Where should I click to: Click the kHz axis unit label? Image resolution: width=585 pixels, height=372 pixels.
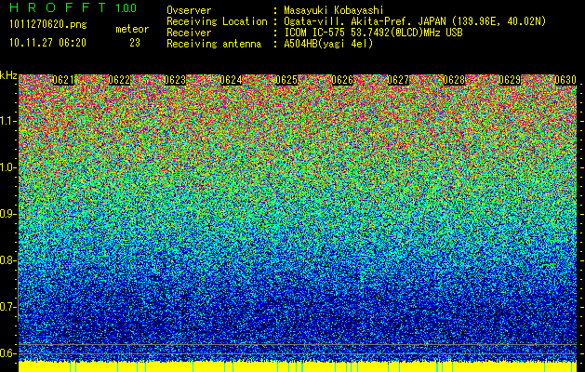[x=8, y=75]
